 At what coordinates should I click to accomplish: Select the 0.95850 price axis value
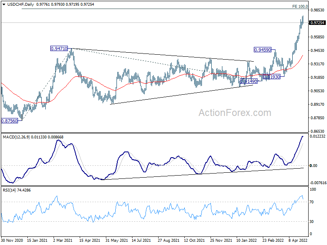[x=318, y=37]
